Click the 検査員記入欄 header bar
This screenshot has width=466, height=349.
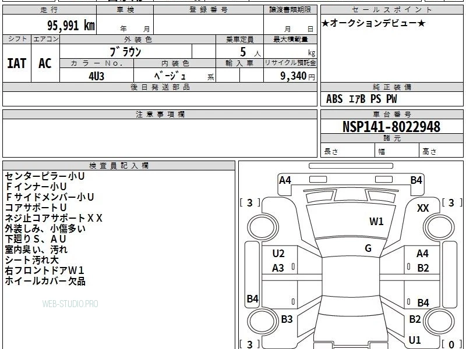tap(119, 166)
